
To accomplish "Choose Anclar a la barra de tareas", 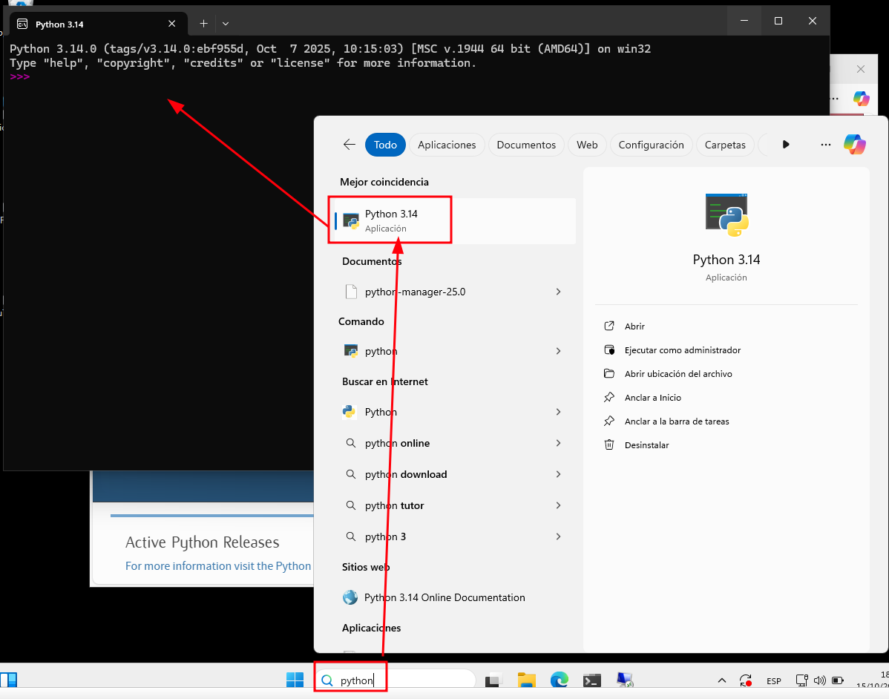I will click(x=676, y=421).
